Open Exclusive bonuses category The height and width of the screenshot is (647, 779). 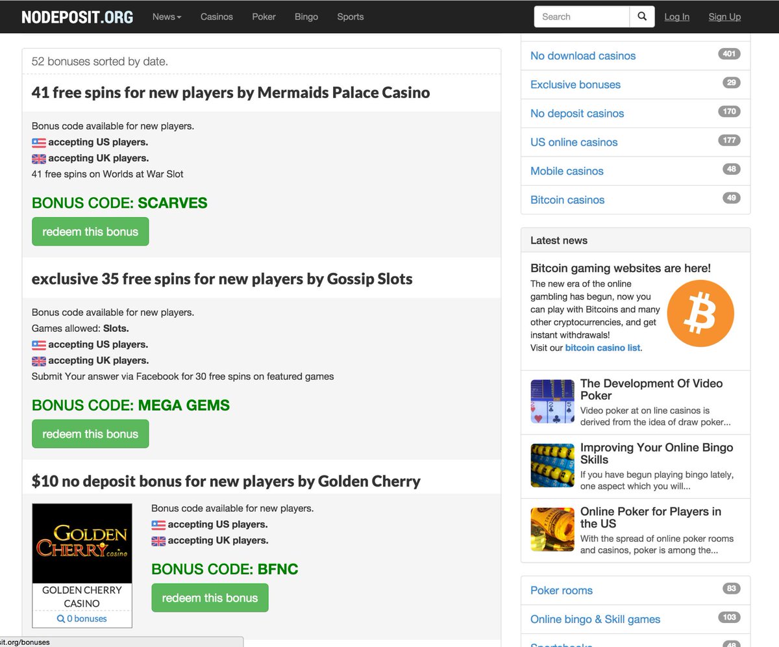[x=575, y=84]
